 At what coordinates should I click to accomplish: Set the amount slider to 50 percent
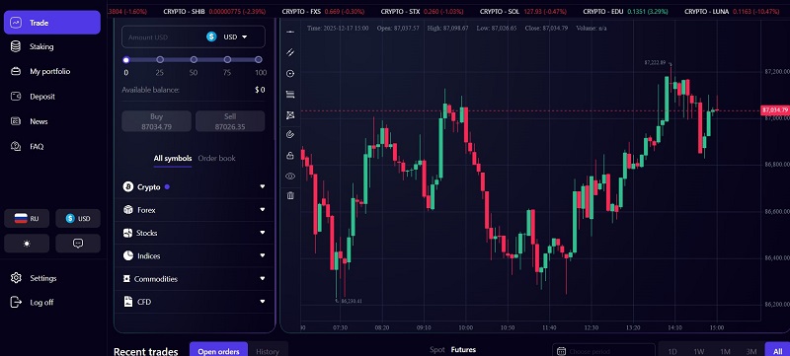coord(194,60)
